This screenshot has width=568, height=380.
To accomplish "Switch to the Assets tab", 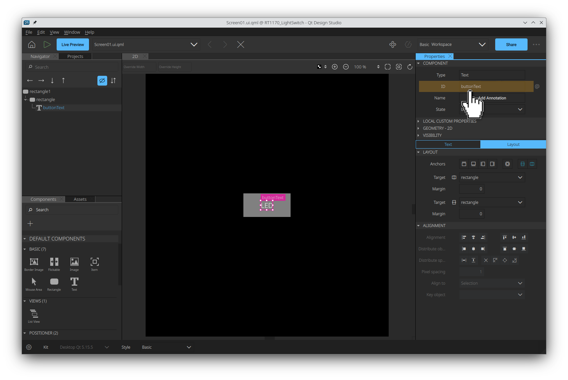I will tap(80, 199).
